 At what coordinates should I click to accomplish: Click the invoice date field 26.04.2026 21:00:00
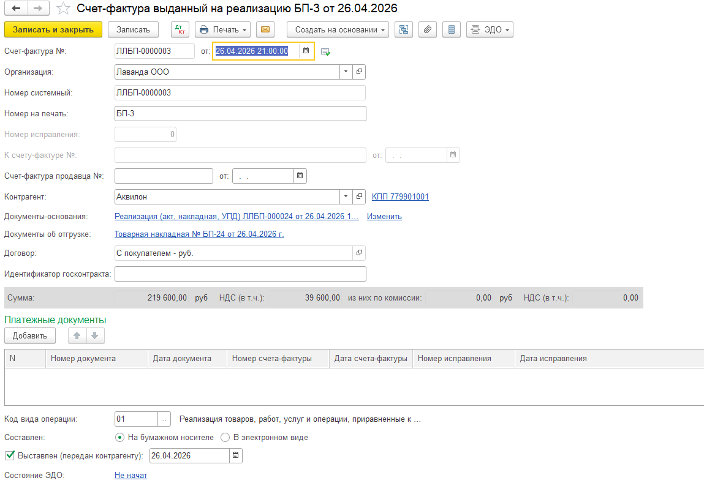point(256,51)
